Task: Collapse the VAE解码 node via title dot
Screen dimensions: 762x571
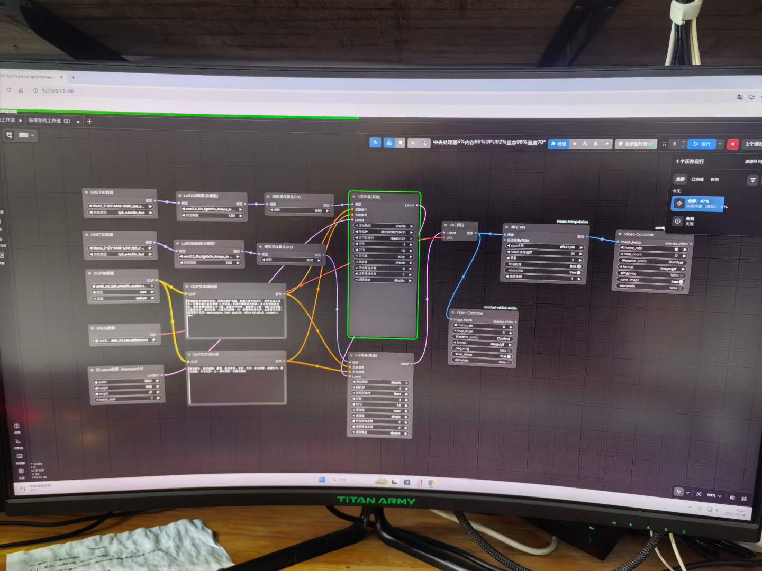Action: [x=446, y=225]
